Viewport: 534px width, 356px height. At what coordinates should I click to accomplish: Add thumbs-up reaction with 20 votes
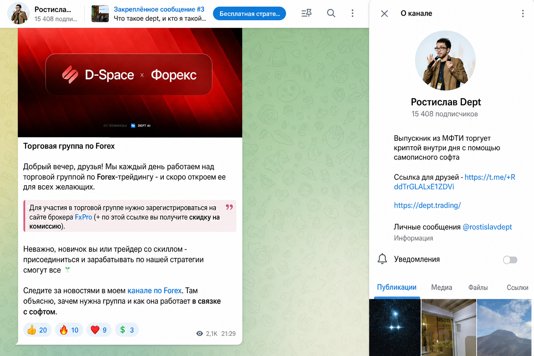(37, 330)
